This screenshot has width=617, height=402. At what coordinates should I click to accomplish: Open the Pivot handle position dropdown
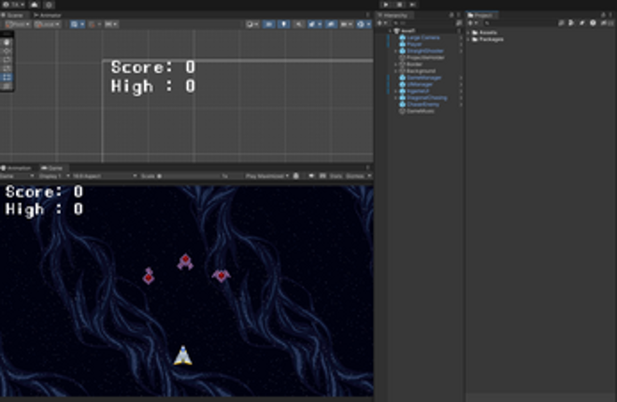point(18,24)
